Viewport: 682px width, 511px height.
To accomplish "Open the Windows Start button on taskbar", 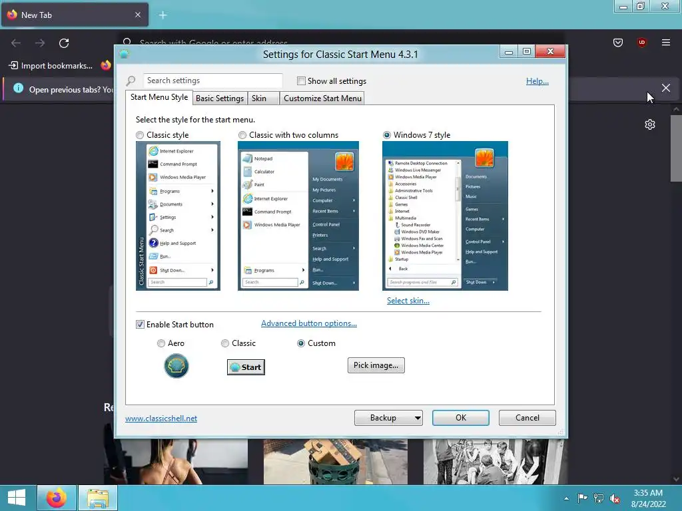I will (x=17, y=498).
